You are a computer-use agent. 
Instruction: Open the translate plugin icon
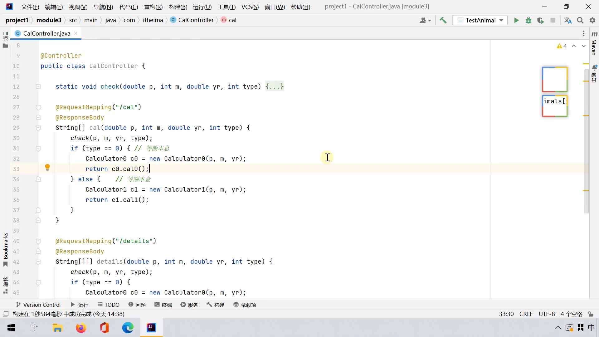[x=568, y=20]
